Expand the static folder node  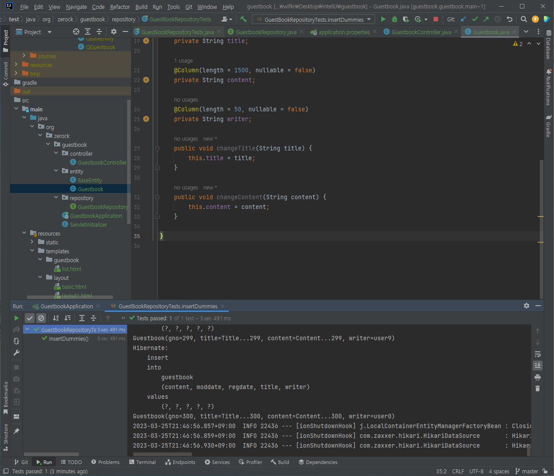click(x=32, y=242)
